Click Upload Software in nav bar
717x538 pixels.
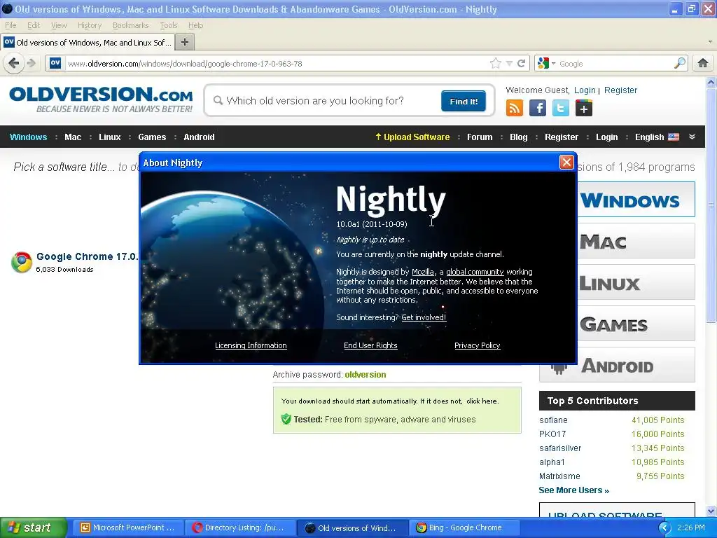pos(412,137)
